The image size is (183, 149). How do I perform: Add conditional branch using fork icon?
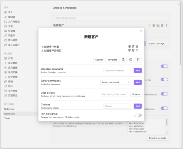[x=138, y=59]
